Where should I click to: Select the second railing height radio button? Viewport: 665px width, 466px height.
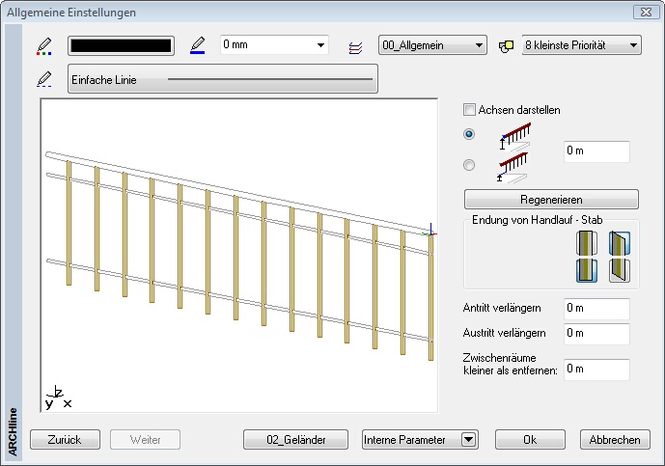click(x=469, y=165)
